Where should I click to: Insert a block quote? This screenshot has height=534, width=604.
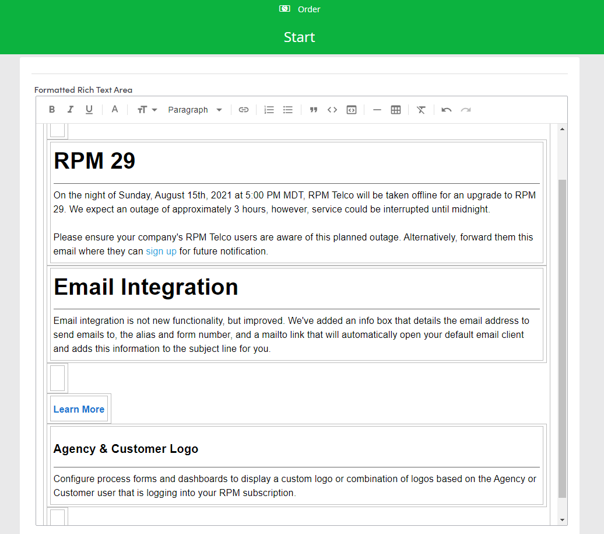[314, 110]
